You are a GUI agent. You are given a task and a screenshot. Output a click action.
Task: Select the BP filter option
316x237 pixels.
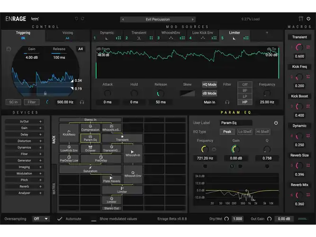[x=245, y=91]
